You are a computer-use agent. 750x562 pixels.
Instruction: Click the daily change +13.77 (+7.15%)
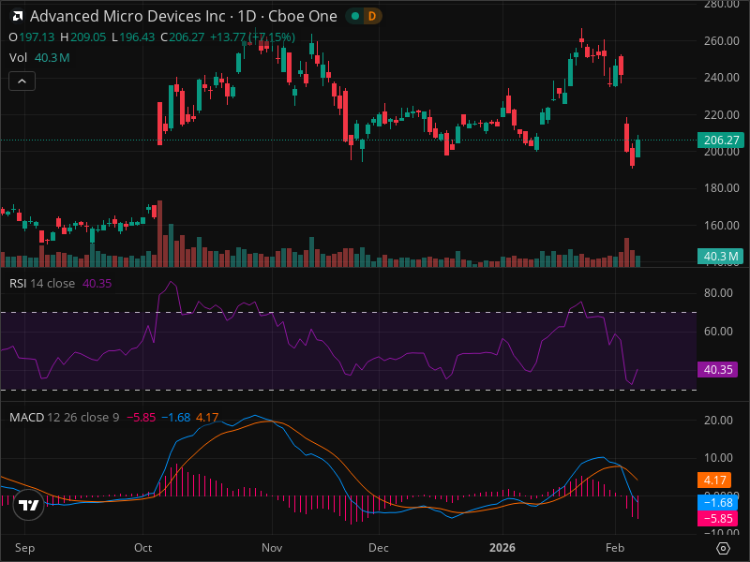click(x=252, y=37)
